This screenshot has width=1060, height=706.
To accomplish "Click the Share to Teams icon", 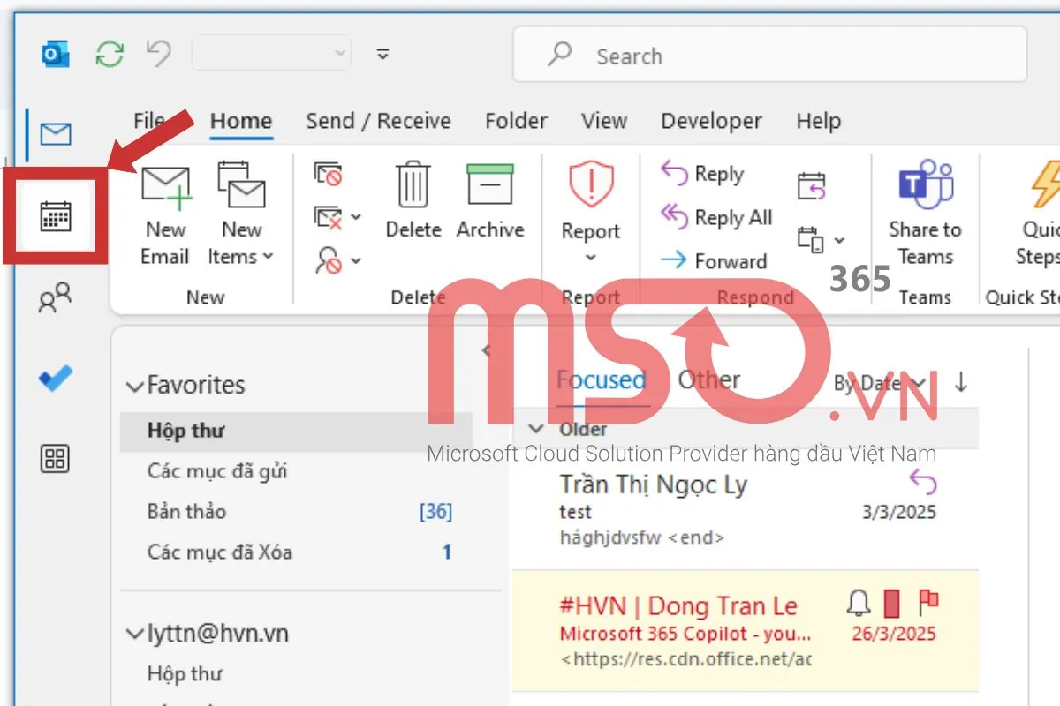I will coord(924,185).
